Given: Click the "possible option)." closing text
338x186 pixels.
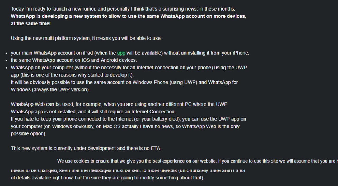Looking at the screenshot, I should 29,134.
